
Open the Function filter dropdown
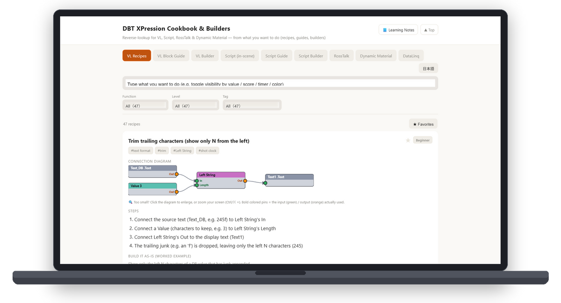point(145,105)
